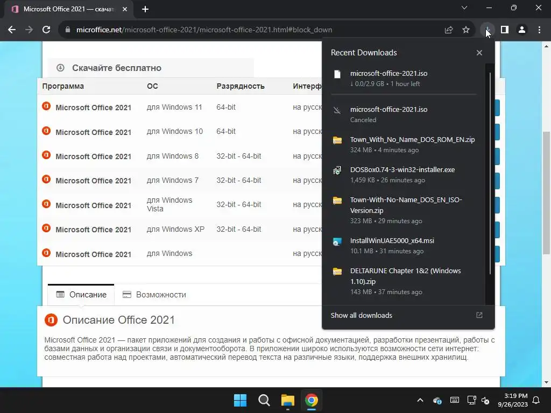Click Office icon in Windows Vista row
551x413 pixels.
46,204
